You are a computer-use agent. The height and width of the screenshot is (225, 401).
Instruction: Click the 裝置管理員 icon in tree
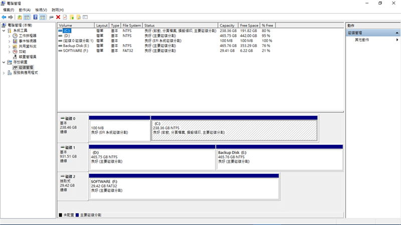(15, 57)
